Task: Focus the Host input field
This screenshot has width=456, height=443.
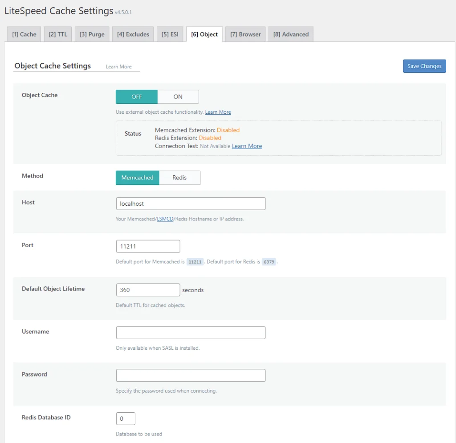Action: (x=191, y=203)
